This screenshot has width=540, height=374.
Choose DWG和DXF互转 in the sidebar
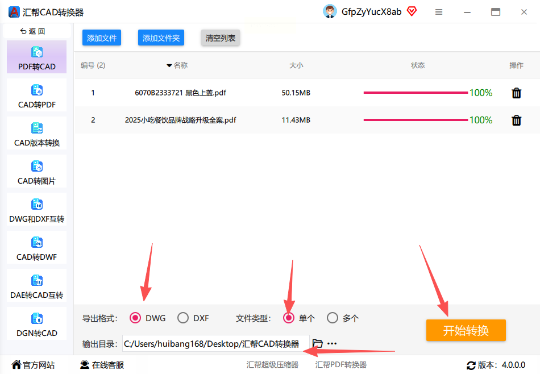click(x=37, y=210)
